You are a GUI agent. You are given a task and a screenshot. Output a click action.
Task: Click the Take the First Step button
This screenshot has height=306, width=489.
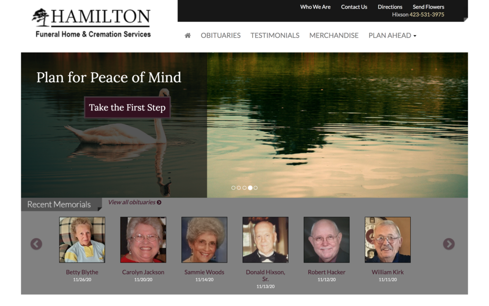[x=127, y=108]
